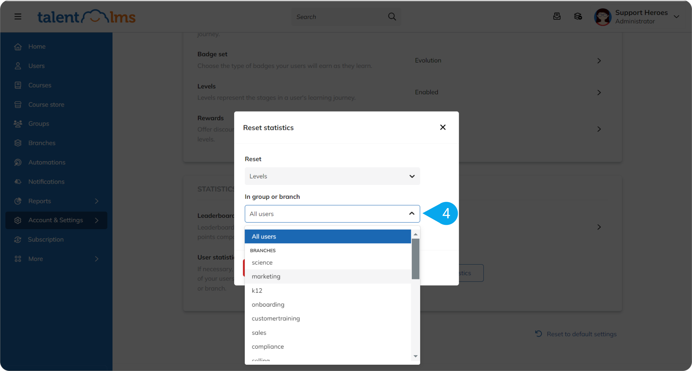Click the Branches icon in sidebar
Viewport: 692px width, 371px height.
18,143
